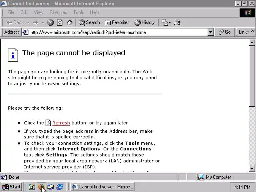
Task: Go to the Home page icon
Action: click(70, 22)
